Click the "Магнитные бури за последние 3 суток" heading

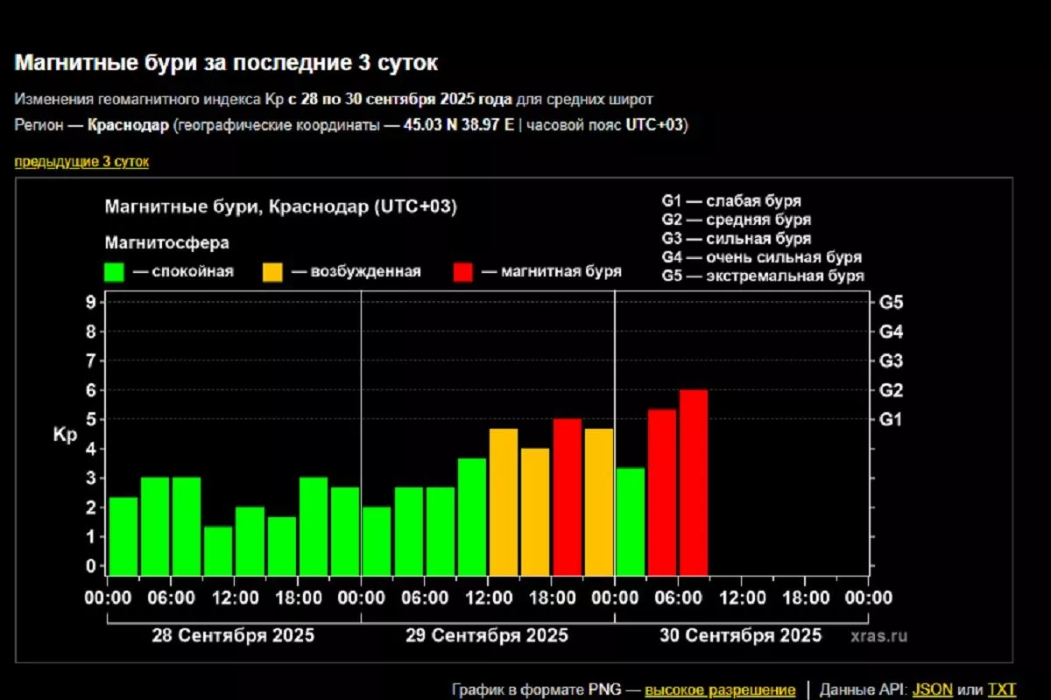[226, 63]
